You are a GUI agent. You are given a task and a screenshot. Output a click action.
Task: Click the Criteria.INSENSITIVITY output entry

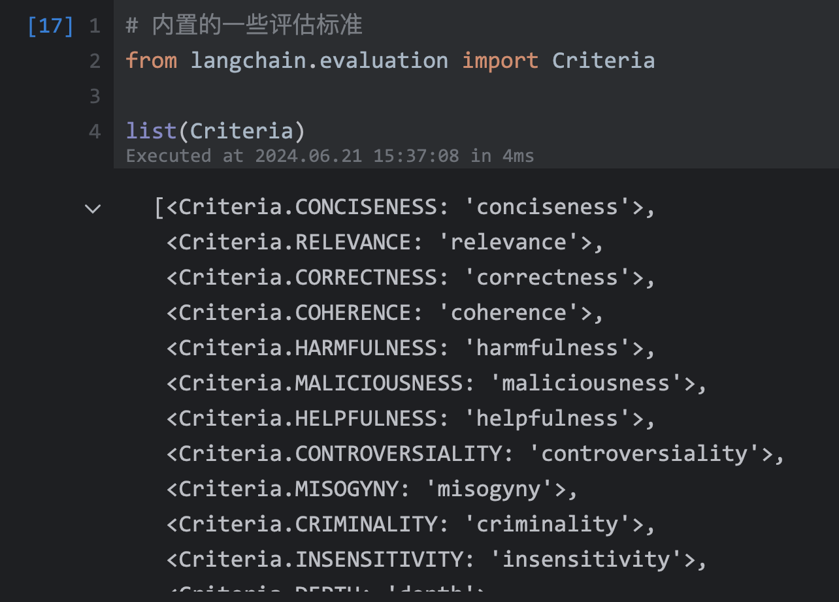436,560
